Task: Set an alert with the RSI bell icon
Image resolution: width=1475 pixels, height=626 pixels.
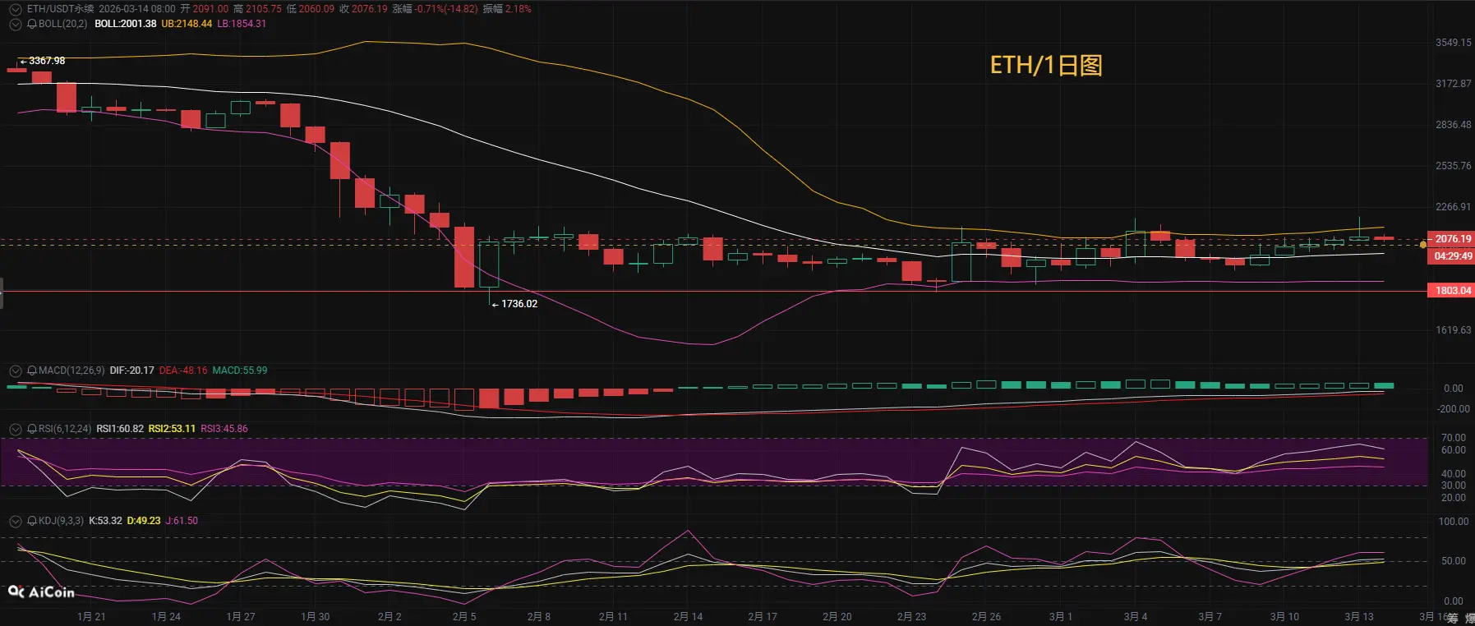Action: (32, 429)
